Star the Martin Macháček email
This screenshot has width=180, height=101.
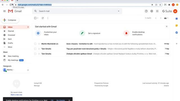[39, 44]
